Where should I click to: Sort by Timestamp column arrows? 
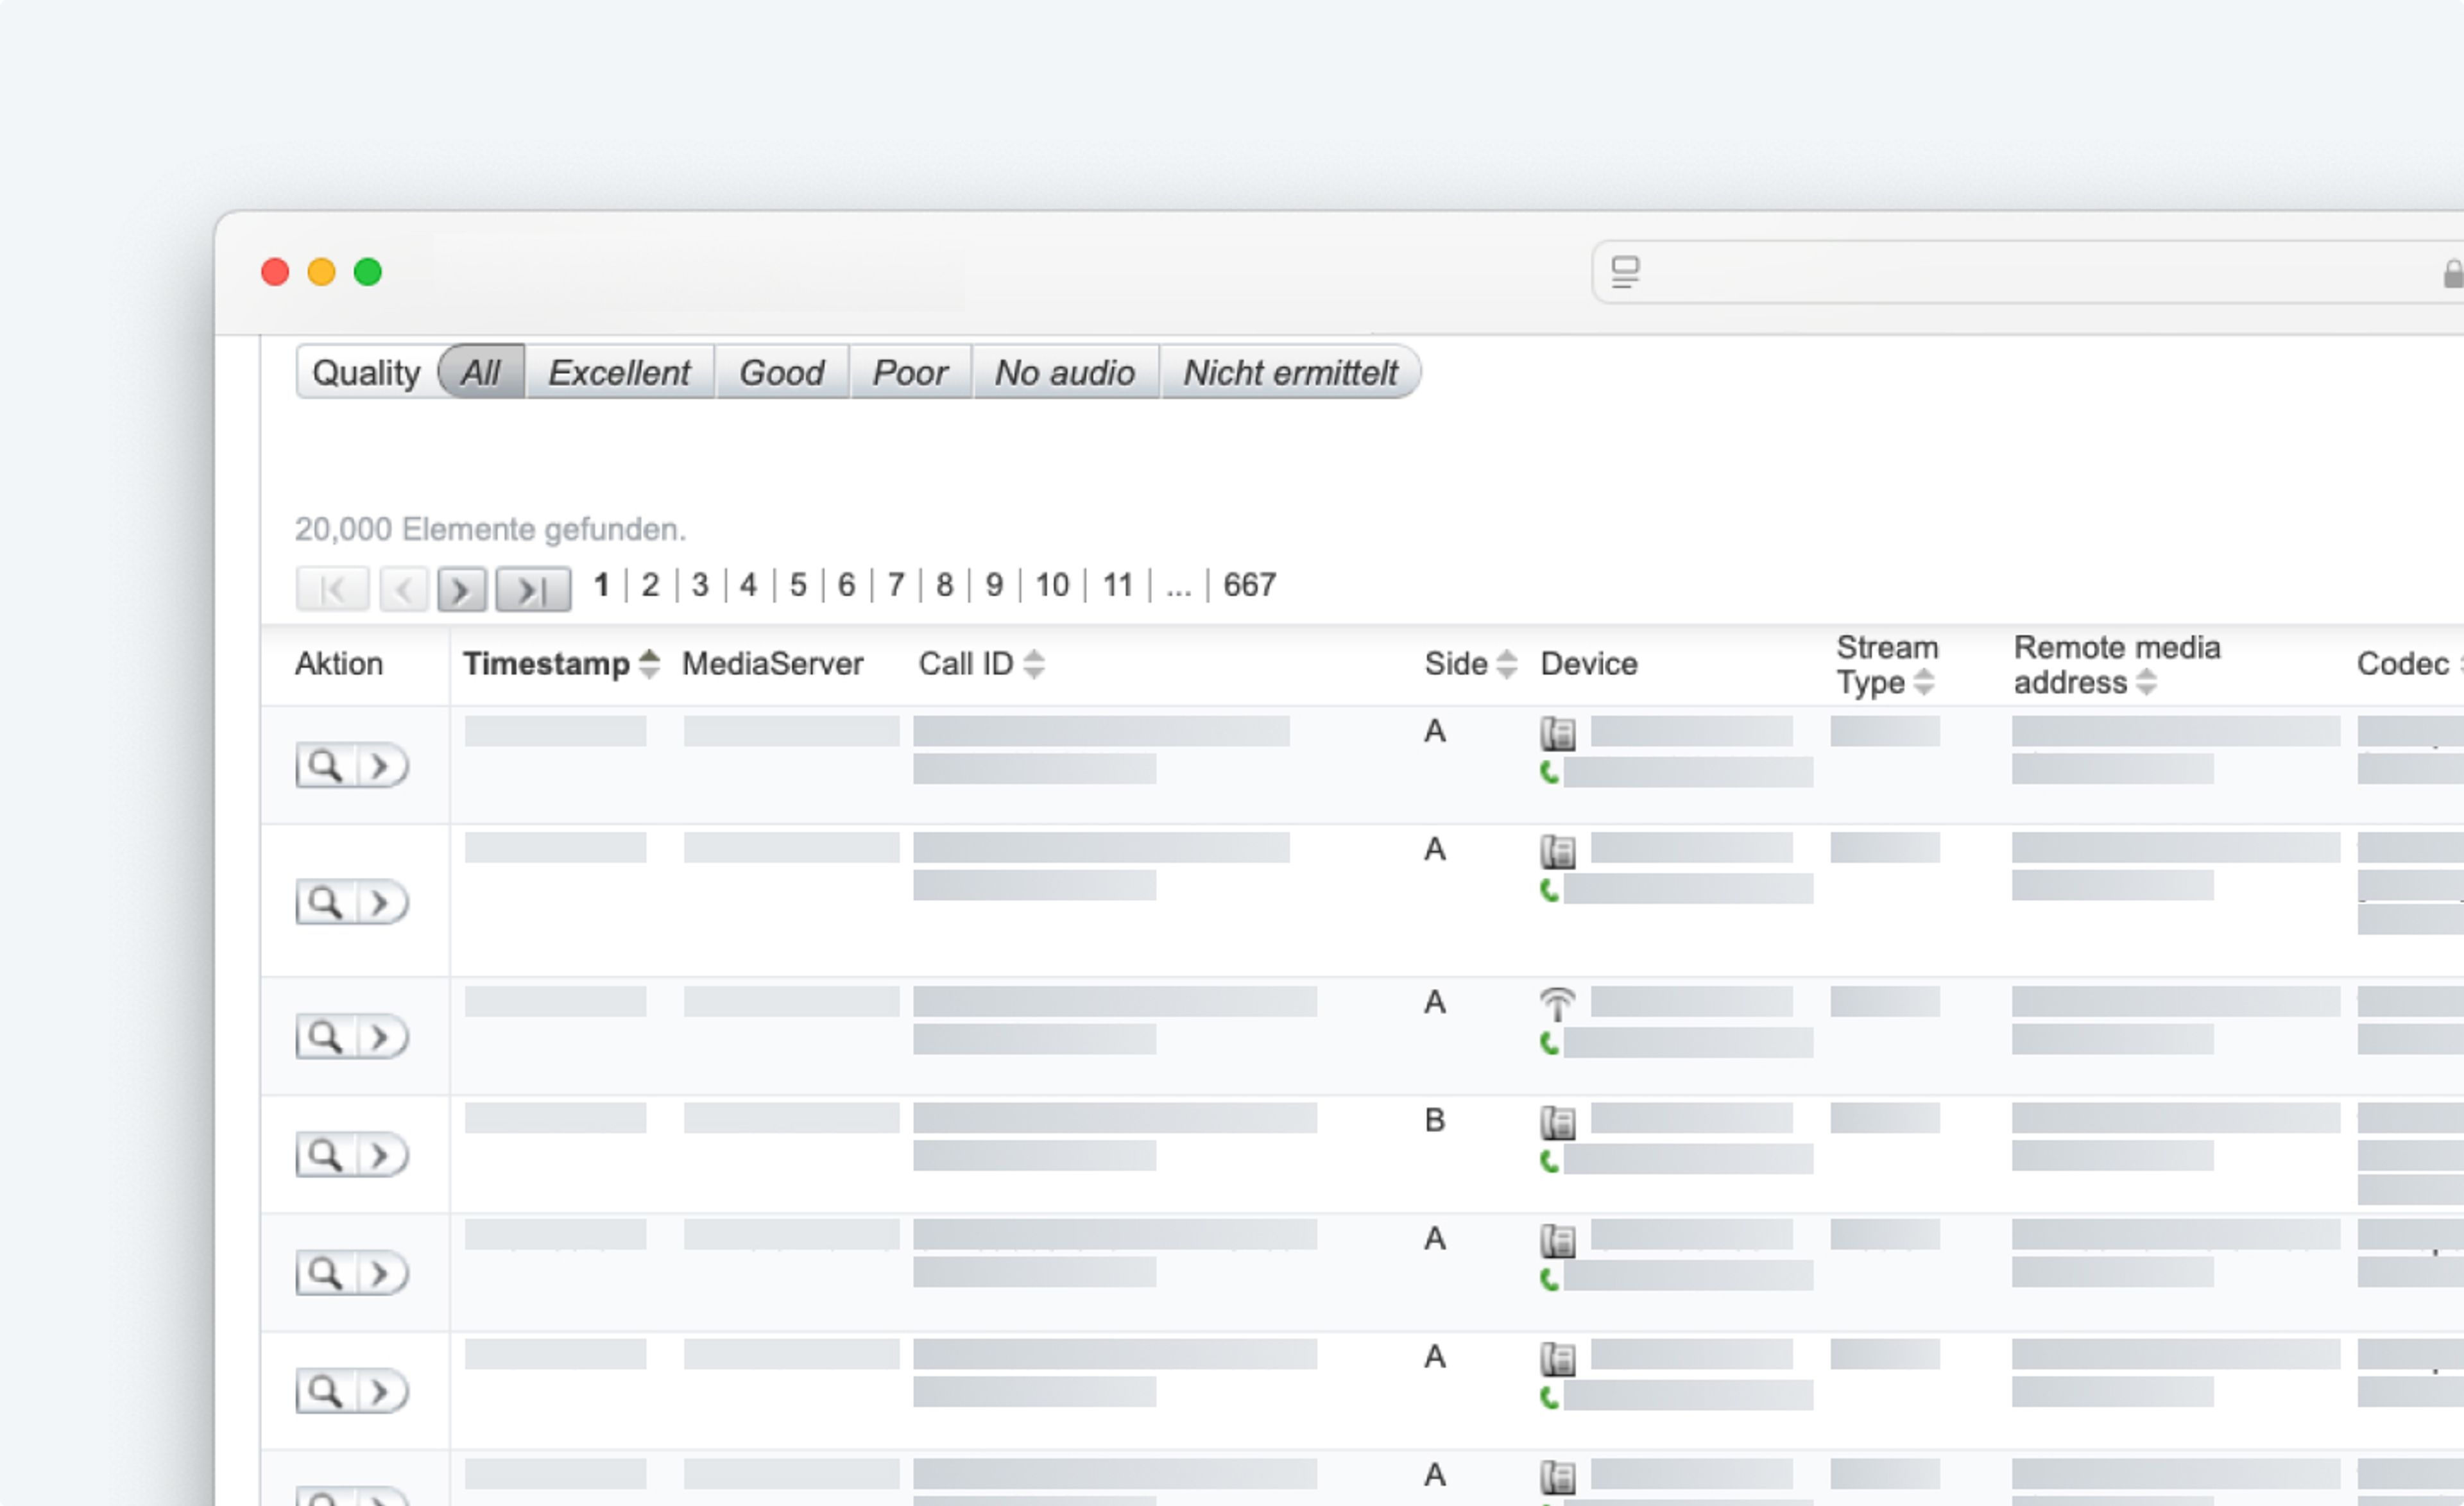pos(649,664)
